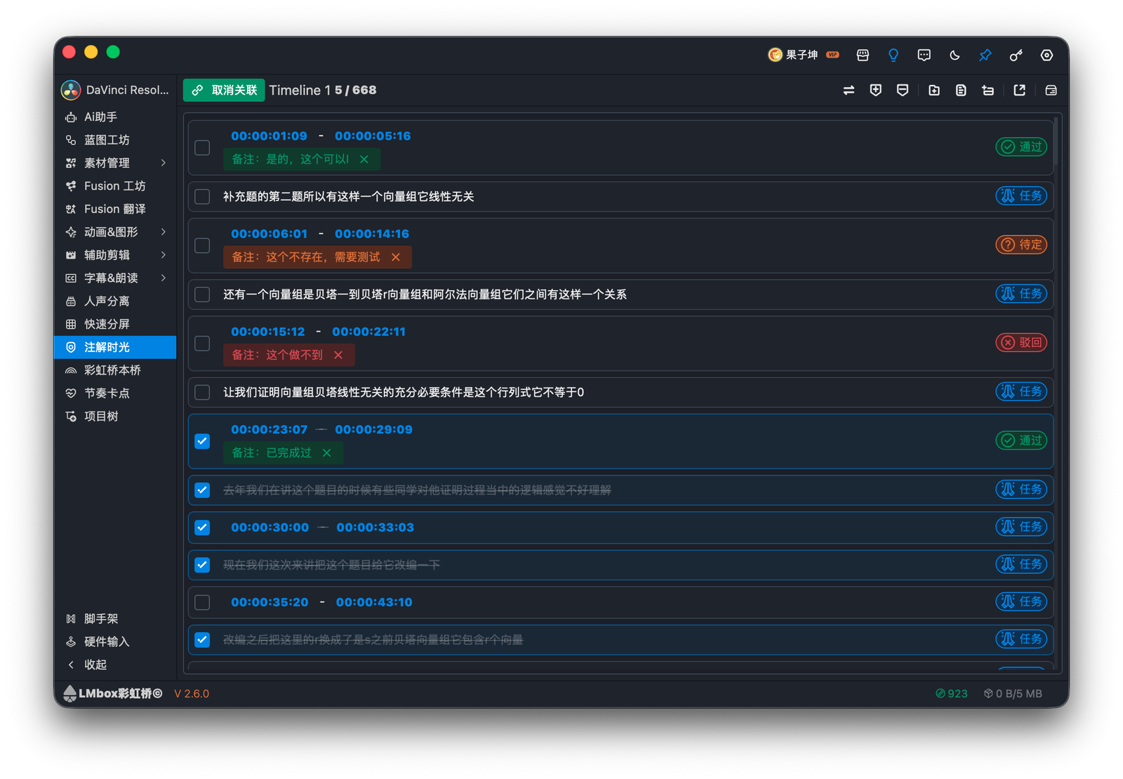Expand the 辅助剪辑 submenu arrow
The height and width of the screenshot is (779, 1123).
tap(164, 255)
